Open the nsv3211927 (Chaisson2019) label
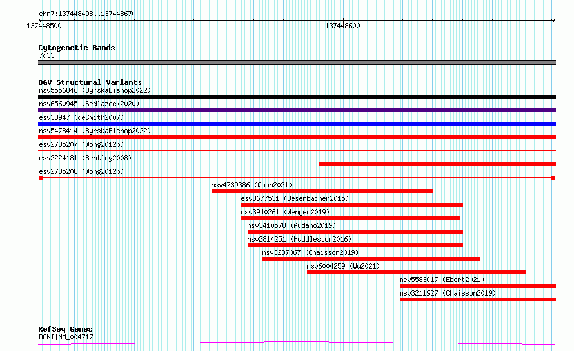The width and height of the screenshot is (574, 351). coord(448,293)
